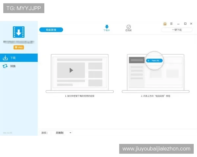Open the hamburger menu icon
This screenshot has width=197, height=157.
tap(171, 24)
